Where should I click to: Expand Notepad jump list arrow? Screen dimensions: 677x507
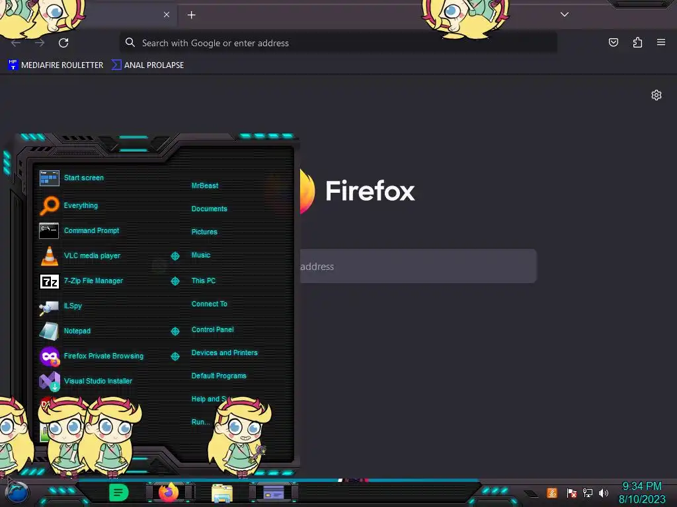tap(175, 331)
